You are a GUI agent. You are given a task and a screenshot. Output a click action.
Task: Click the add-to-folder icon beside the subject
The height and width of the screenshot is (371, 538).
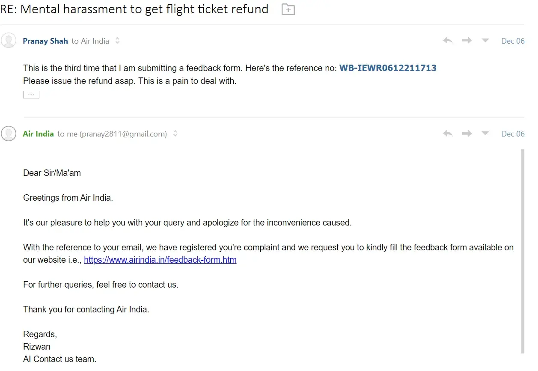(x=288, y=9)
